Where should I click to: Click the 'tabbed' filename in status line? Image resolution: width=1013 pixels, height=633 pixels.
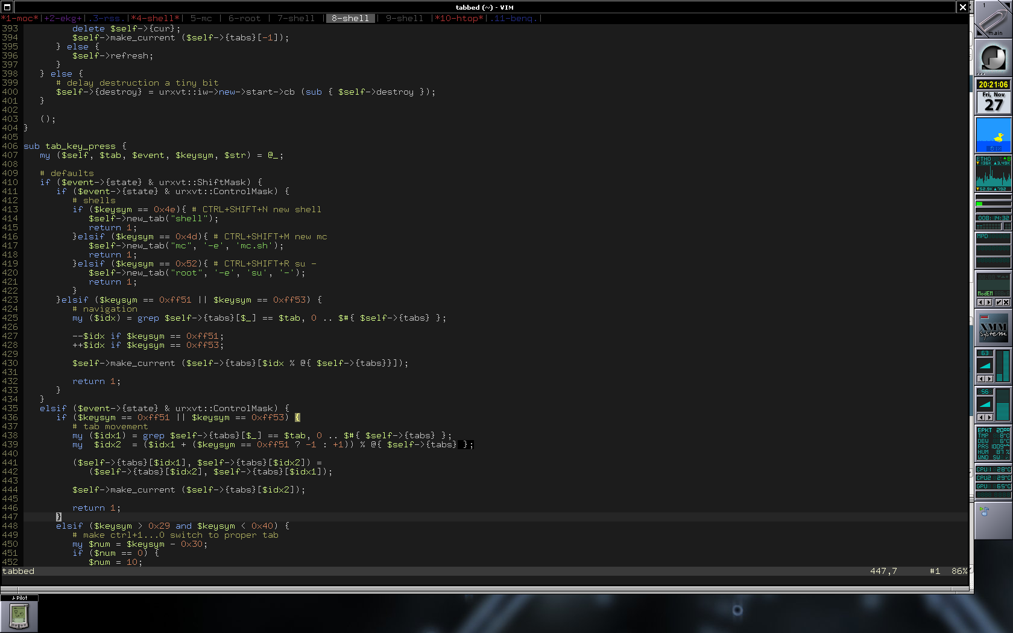click(18, 571)
